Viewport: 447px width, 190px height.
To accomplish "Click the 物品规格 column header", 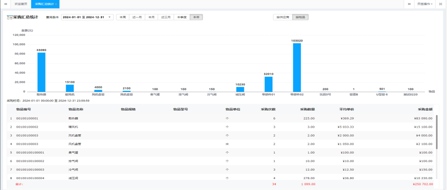I will tap(128, 109).
